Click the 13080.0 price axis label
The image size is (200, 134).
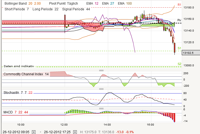point(189,65)
